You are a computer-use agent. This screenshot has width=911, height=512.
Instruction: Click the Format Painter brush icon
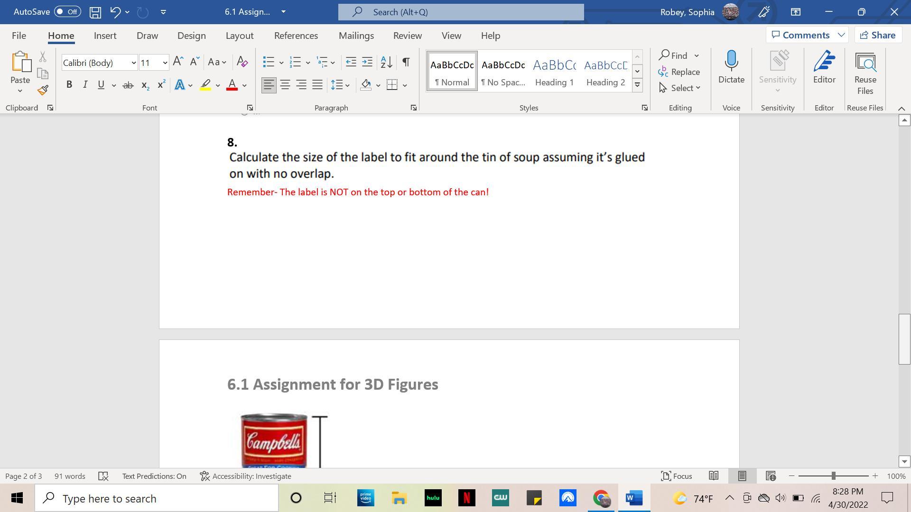pyautogui.click(x=43, y=90)
